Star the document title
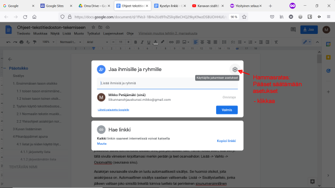Screen dimensions: 335x188 tap(93, 27)
